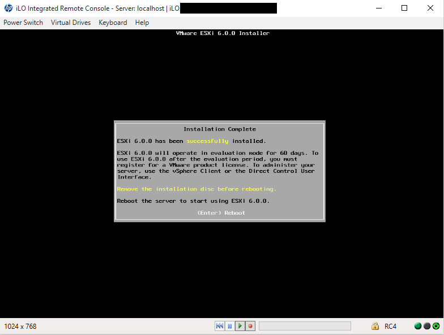
Task: Click the 'Reboot the server to start' line
Action: [x=193, y=201]
